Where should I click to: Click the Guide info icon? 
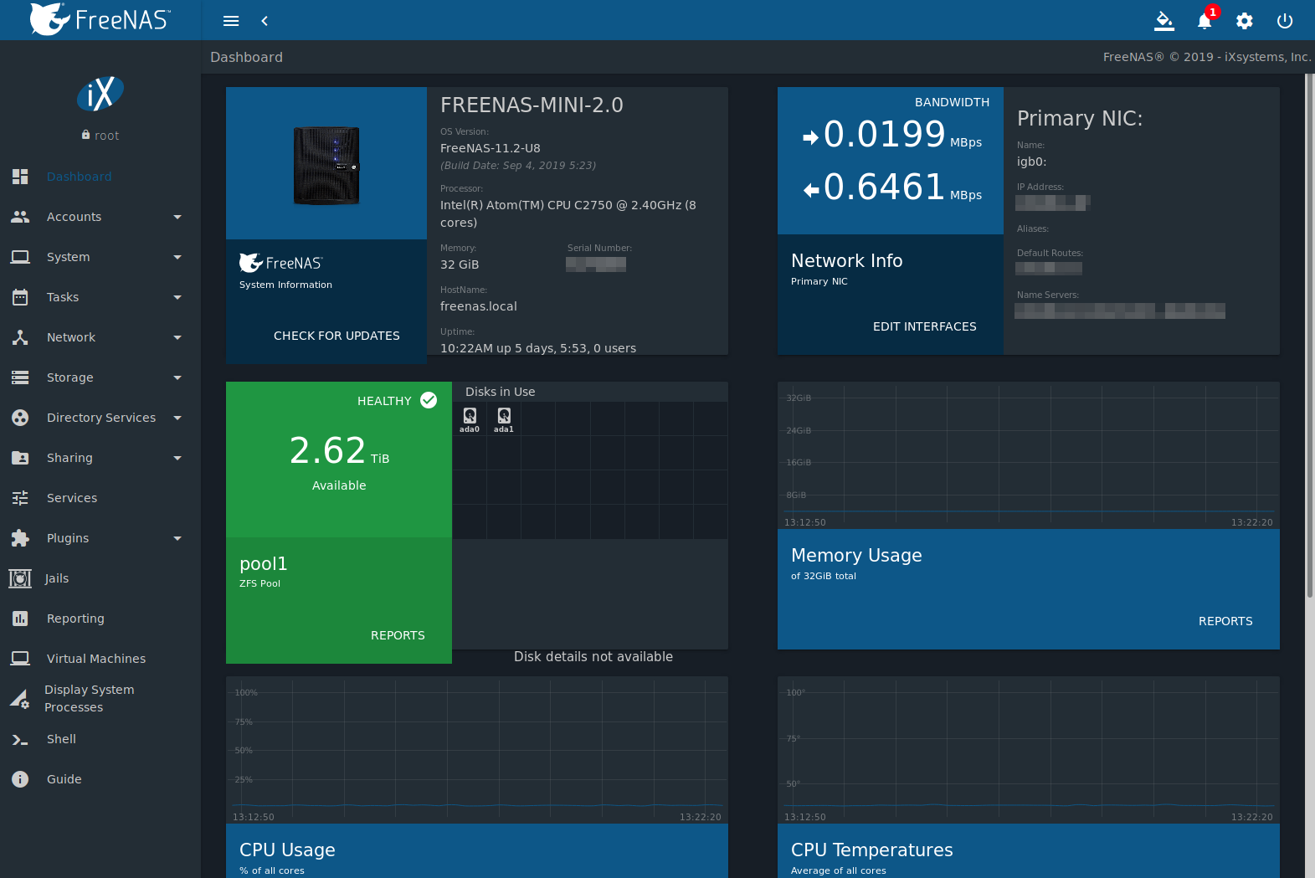pyautogui.click(x=20, y=779)
